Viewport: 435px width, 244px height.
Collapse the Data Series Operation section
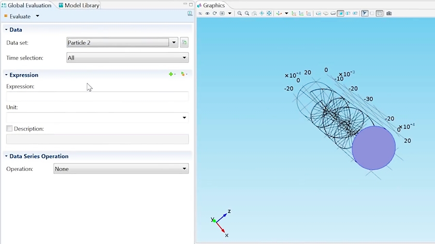click(x=6, y=156)
